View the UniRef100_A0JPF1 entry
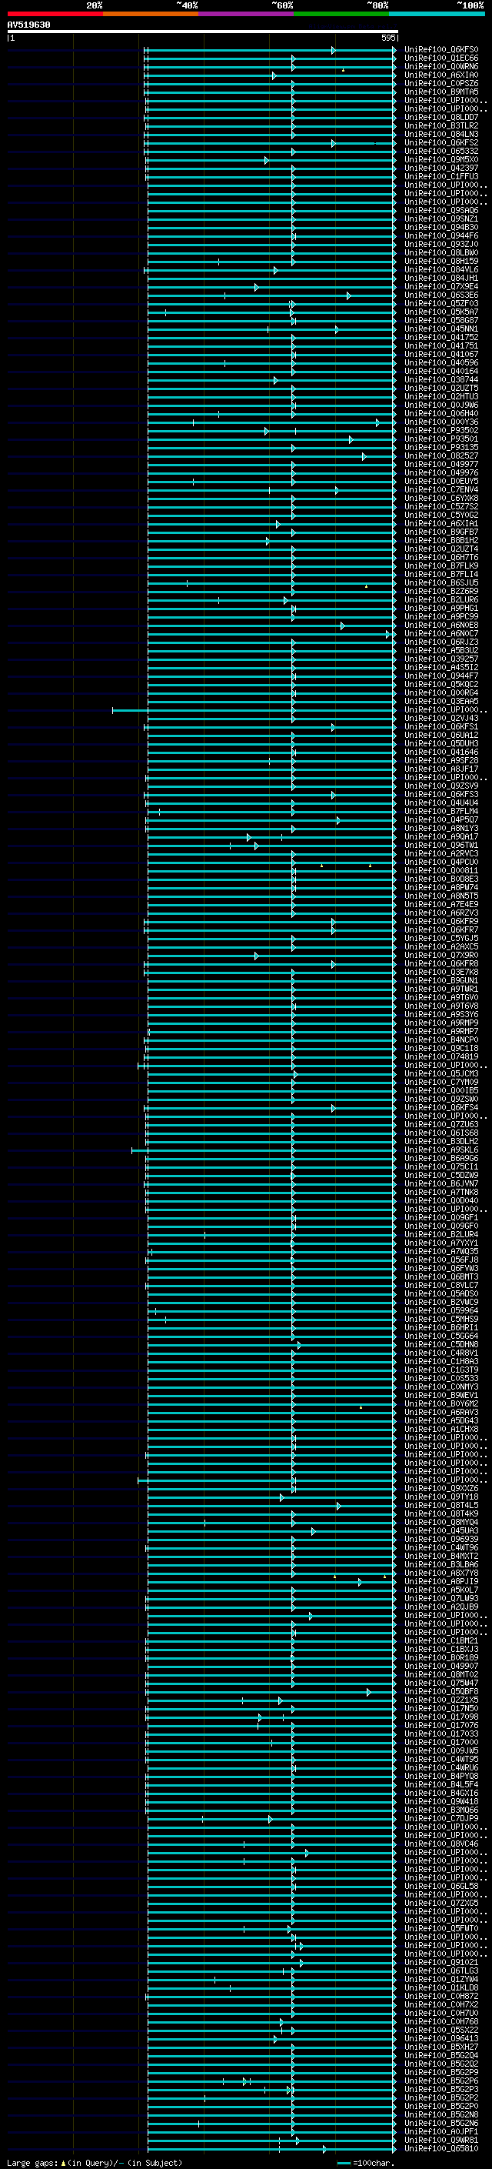The height and width of the screenshot is (2169, 492). point(441,2131)
